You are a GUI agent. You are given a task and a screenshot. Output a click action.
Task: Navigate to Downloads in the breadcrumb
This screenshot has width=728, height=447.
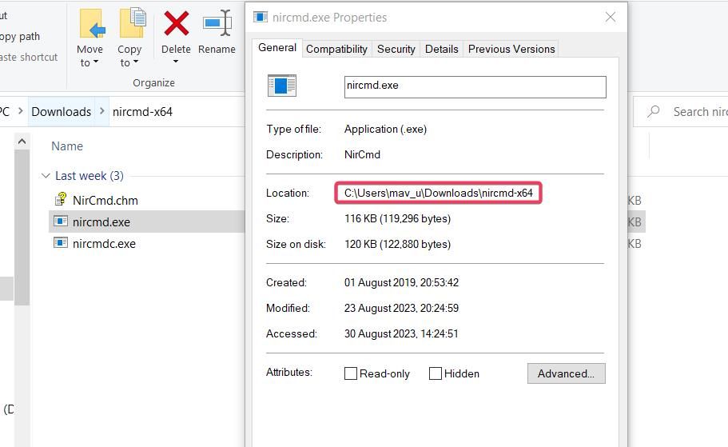pos(62,112)
